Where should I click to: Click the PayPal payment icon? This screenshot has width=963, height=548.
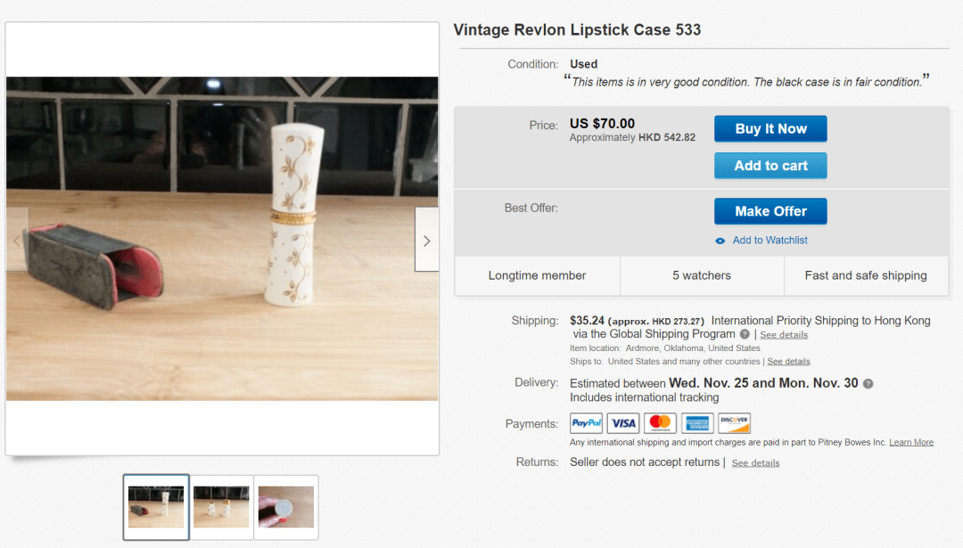(x=586, y=423)
